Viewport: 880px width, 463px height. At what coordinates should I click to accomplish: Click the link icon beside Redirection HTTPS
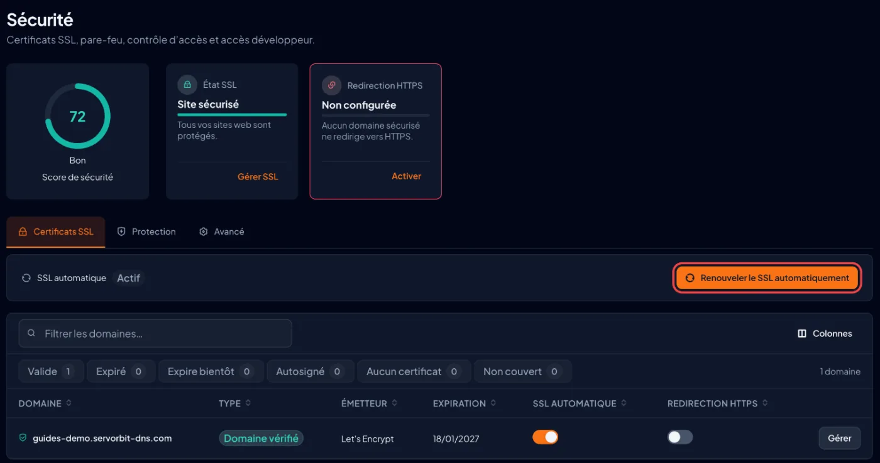(331, 85)
